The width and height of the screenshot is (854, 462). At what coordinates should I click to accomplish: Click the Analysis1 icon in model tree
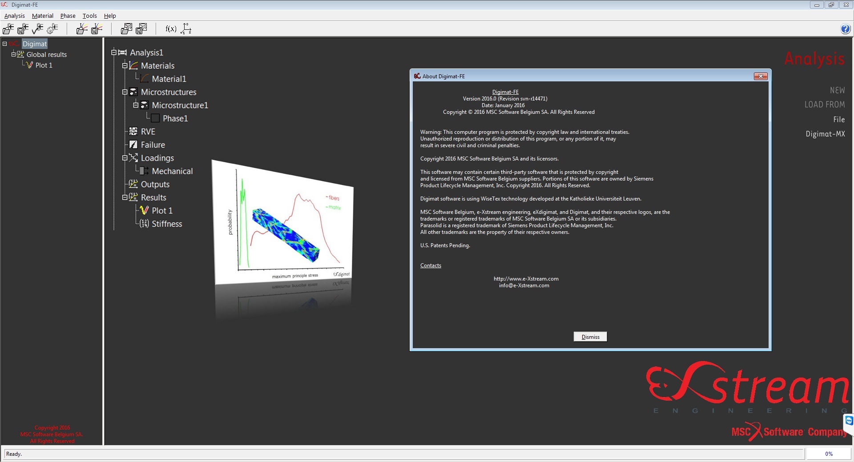click(x=122, y=52)
